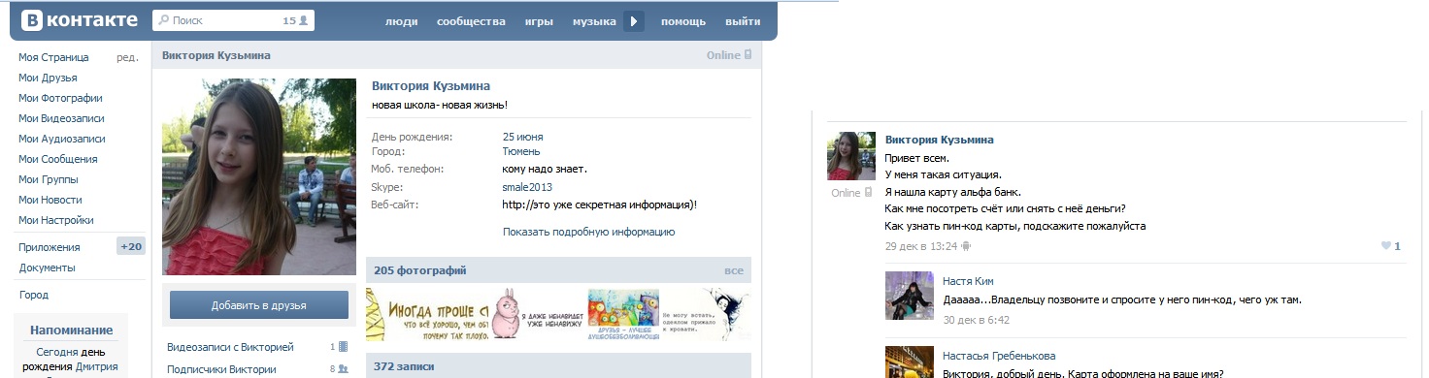Open the '205 фотографий' section header
Screen dimensions: 1429x378
click(x=419, y=270)
